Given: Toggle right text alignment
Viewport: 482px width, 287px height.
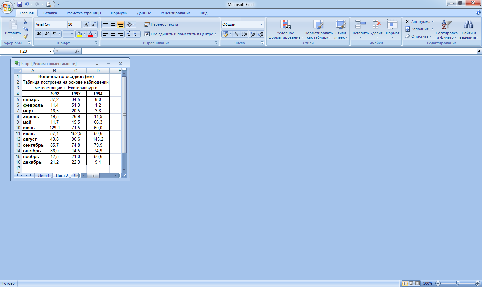Looking at the screenshot, I should pyautogui.click(x=120, y=34).
